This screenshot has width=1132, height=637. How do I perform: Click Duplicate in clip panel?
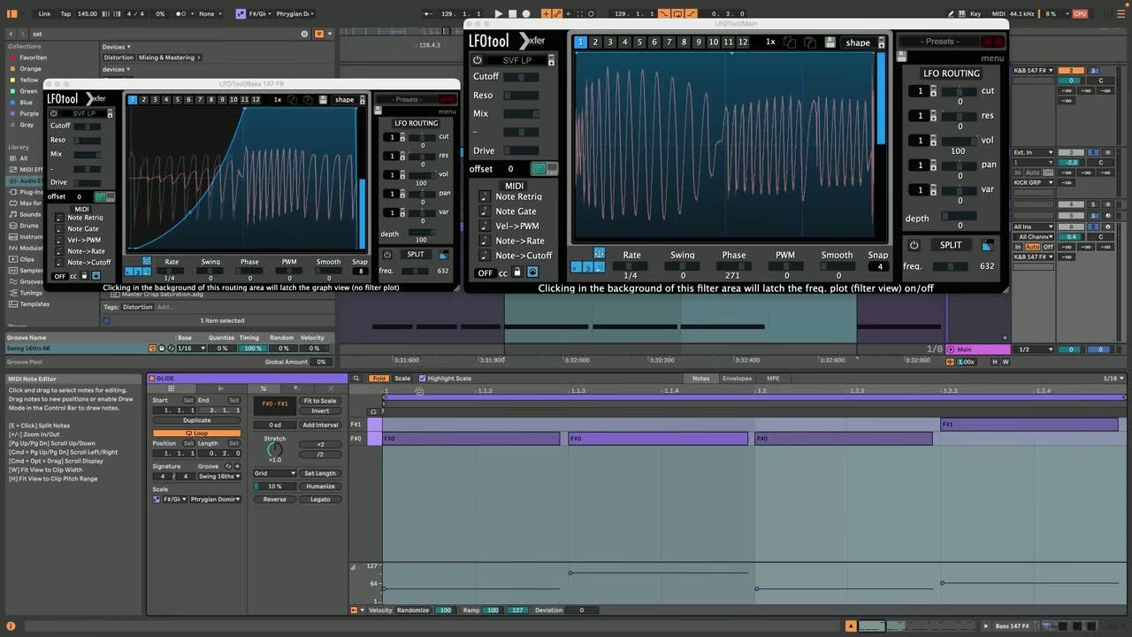pos(196,421)
